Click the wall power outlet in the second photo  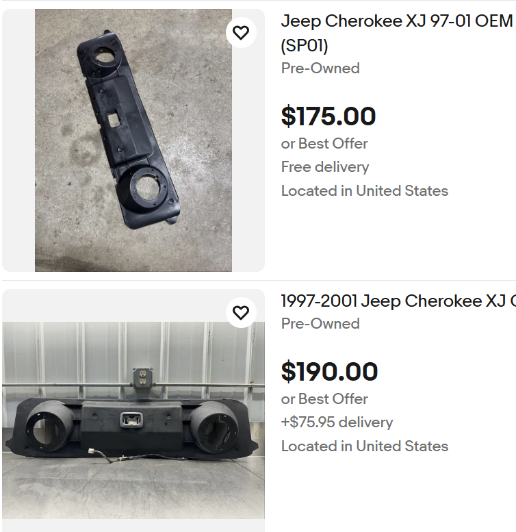tap(141, 378)
